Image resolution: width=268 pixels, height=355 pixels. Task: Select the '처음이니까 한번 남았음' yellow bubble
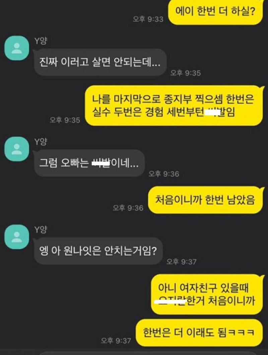tap(205, 200)
